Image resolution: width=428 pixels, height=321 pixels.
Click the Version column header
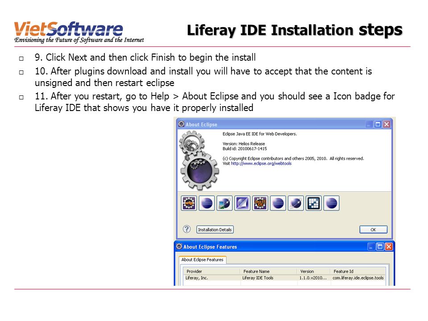[314, 272]
